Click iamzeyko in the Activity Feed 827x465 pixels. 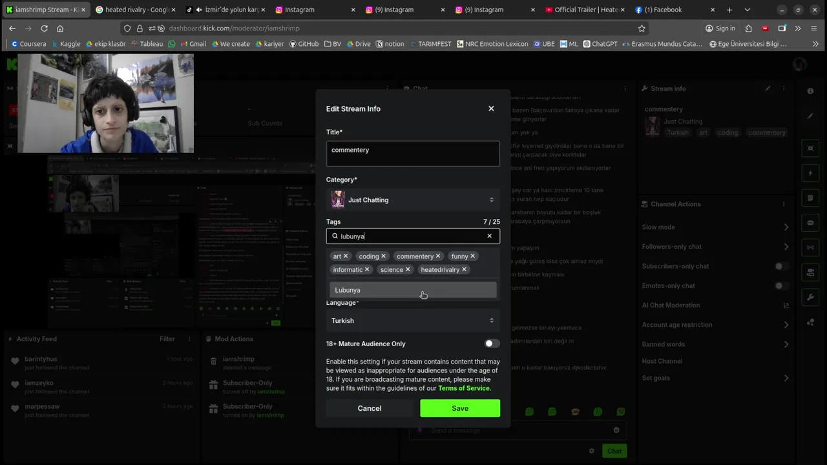point(39,383)
